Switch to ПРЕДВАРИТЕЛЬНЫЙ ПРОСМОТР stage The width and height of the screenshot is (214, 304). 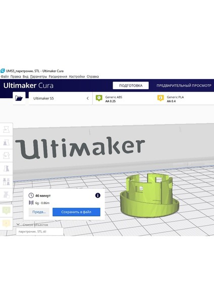tap(184, 86)
